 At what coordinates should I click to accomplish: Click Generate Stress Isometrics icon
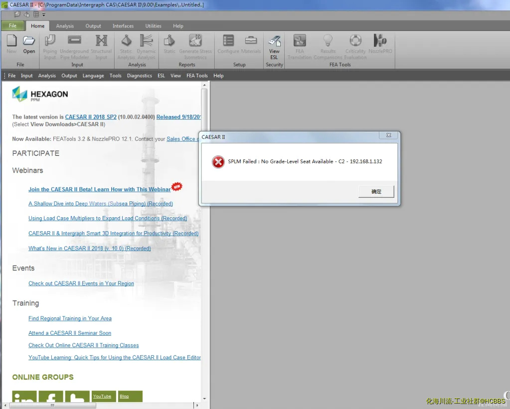[195, 47]
